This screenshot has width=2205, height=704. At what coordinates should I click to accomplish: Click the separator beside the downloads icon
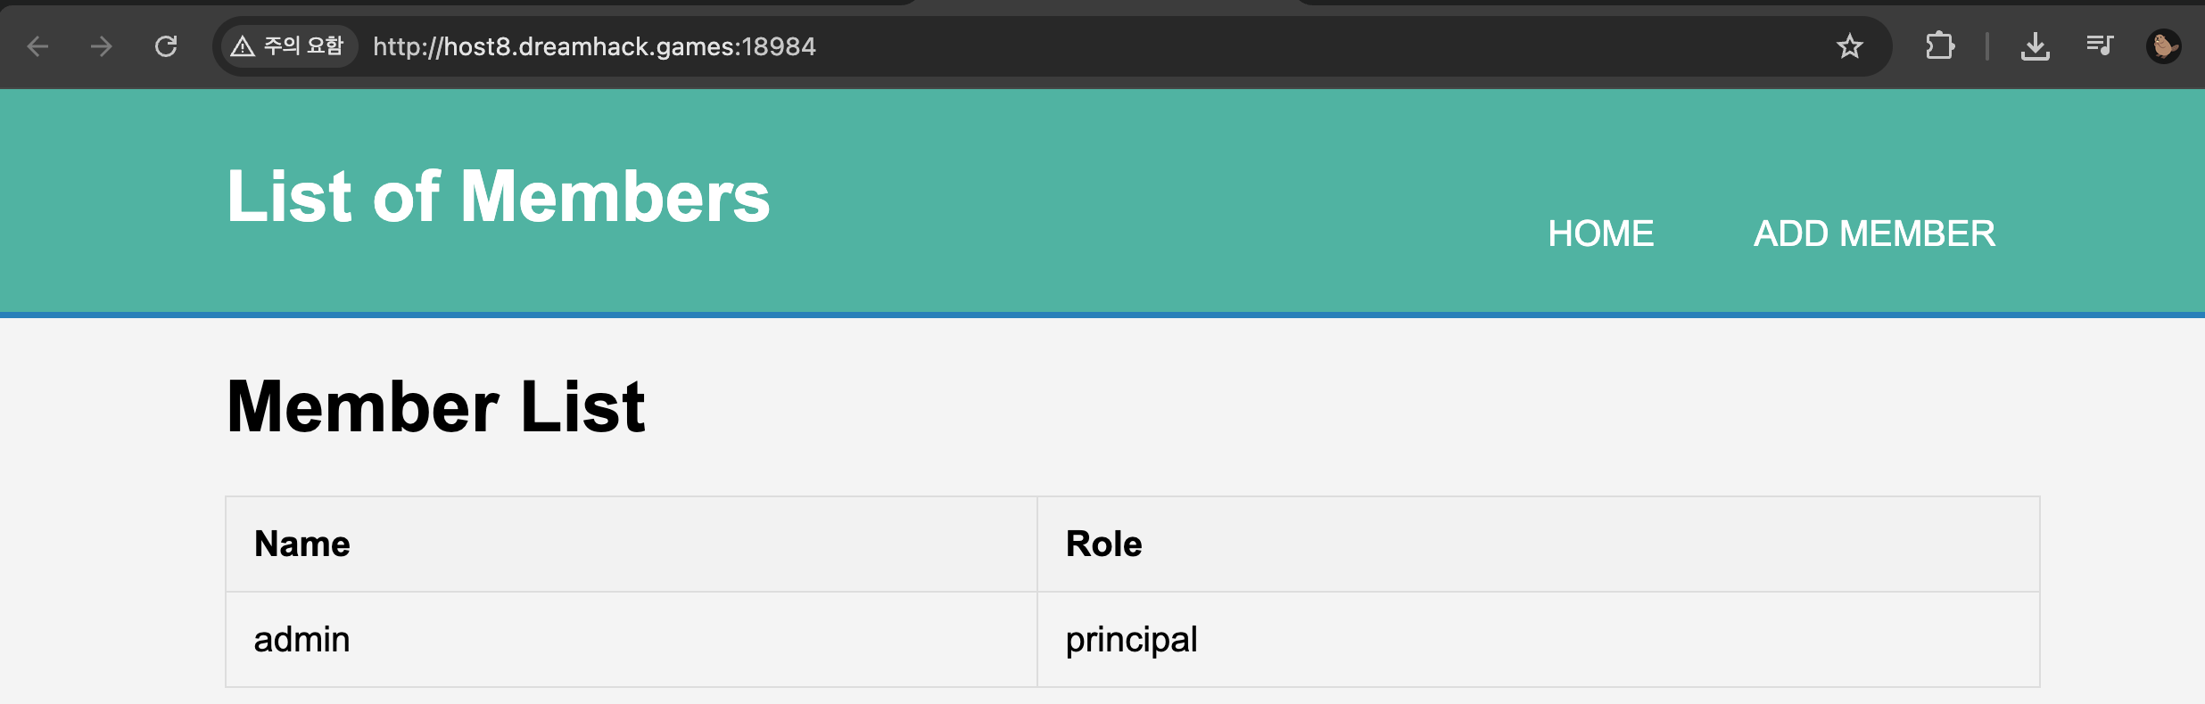[1987, 46]
